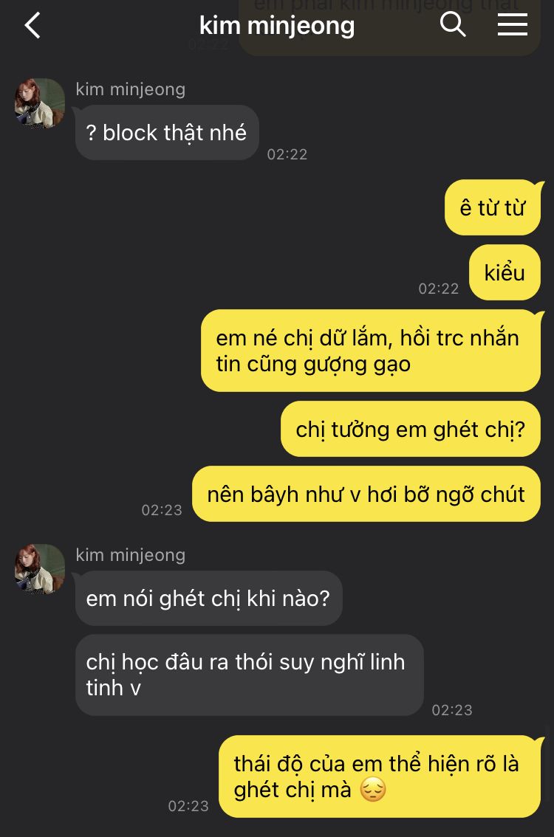Select the 'em né chị dữ lắm' message
Image resolution: width=554 pixels, height=837 pixels.
[x=371, y=351]
